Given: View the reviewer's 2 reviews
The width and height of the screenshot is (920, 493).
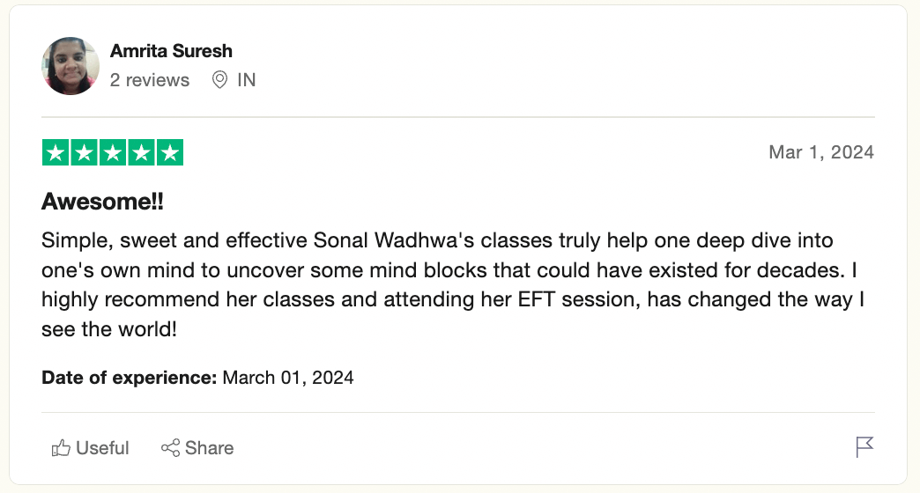Looking at the screenshot, I should click(x=150, y=80).
